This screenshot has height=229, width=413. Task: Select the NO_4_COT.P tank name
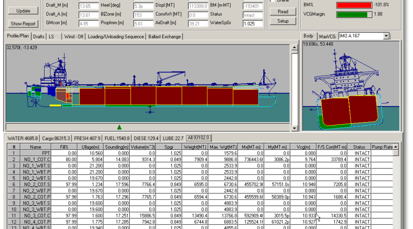35,222
